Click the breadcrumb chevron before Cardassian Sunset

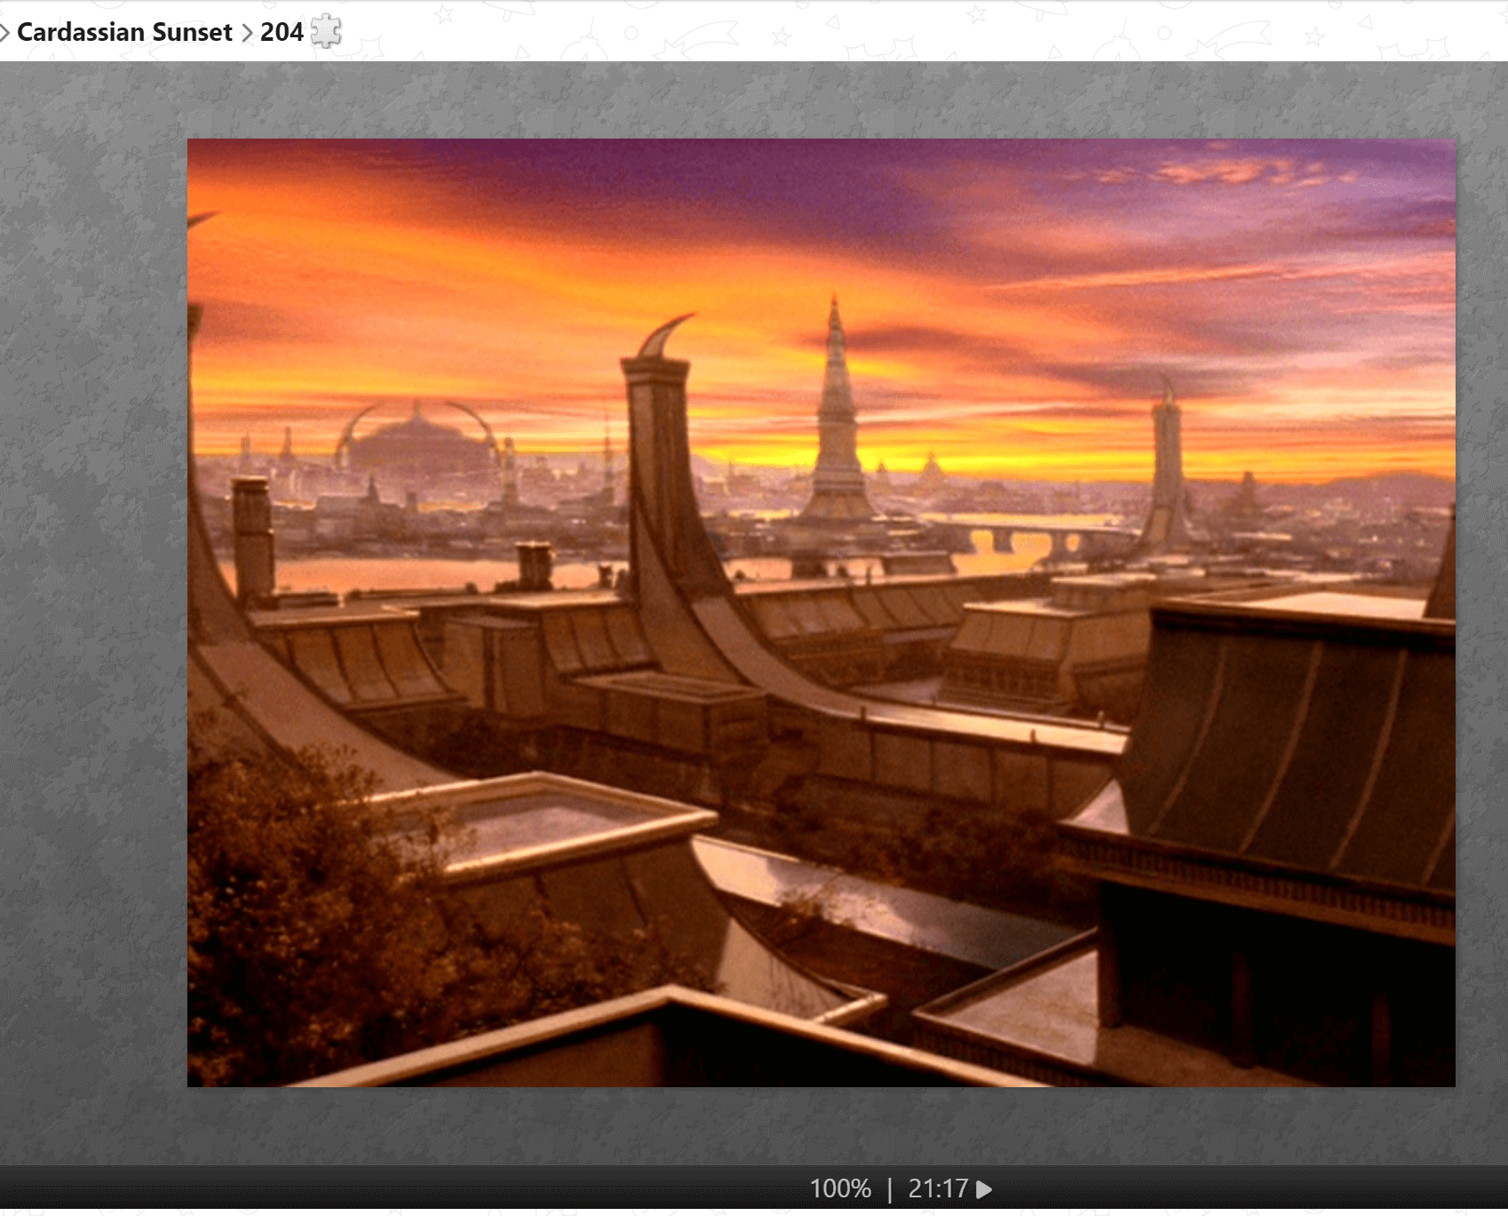point(4,33)
